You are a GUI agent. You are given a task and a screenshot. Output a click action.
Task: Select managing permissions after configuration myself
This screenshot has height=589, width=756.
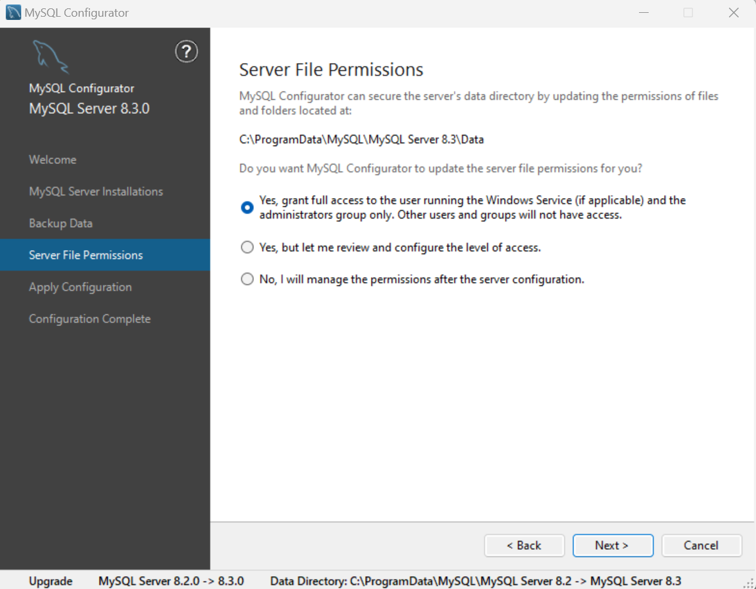click(247, 278)
